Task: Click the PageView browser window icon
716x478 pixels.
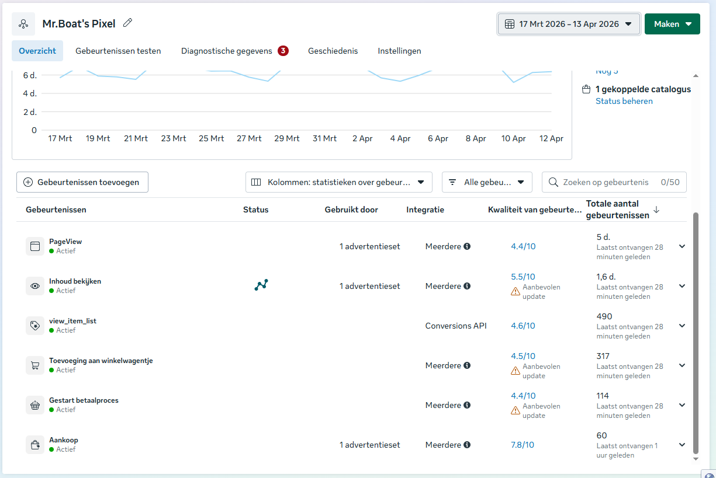Action: (x=35, y=246)
